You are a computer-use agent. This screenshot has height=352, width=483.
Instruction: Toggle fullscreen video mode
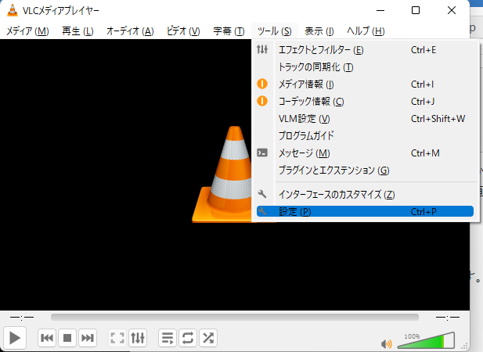pos(117,338)
